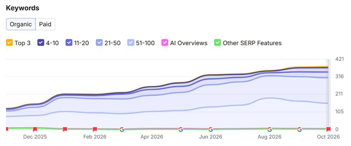
Task: Click the Dec 2025 axis label
Action: tap(35, 137)
